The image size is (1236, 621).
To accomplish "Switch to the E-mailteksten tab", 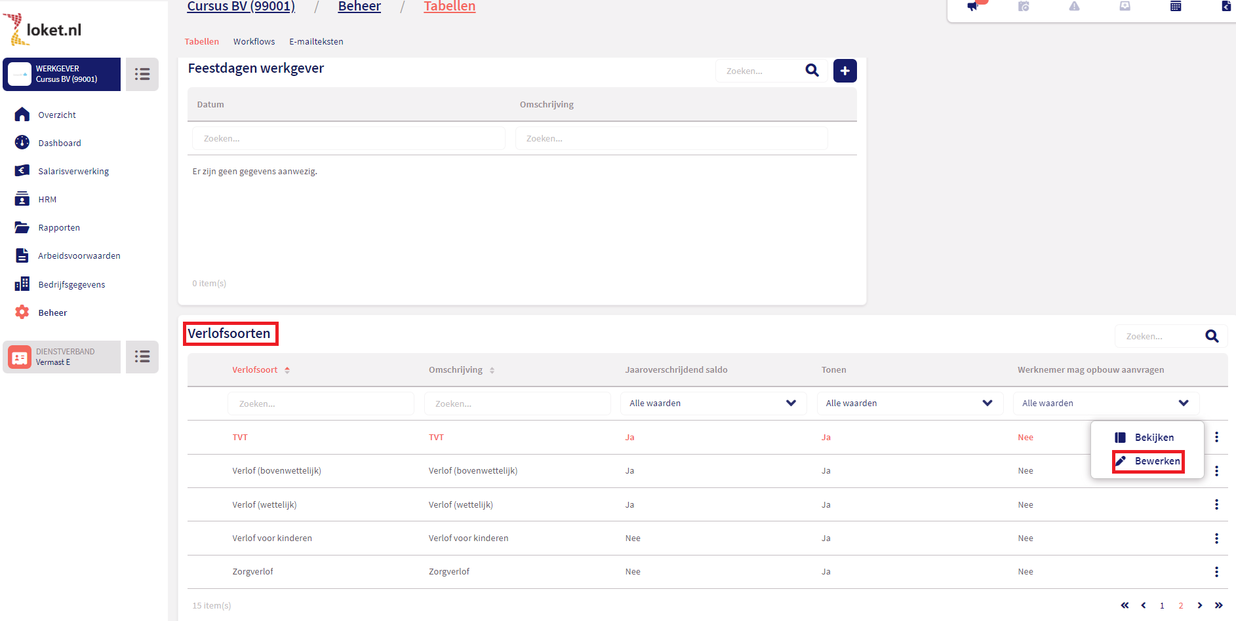I will click(x=316, y=41).
